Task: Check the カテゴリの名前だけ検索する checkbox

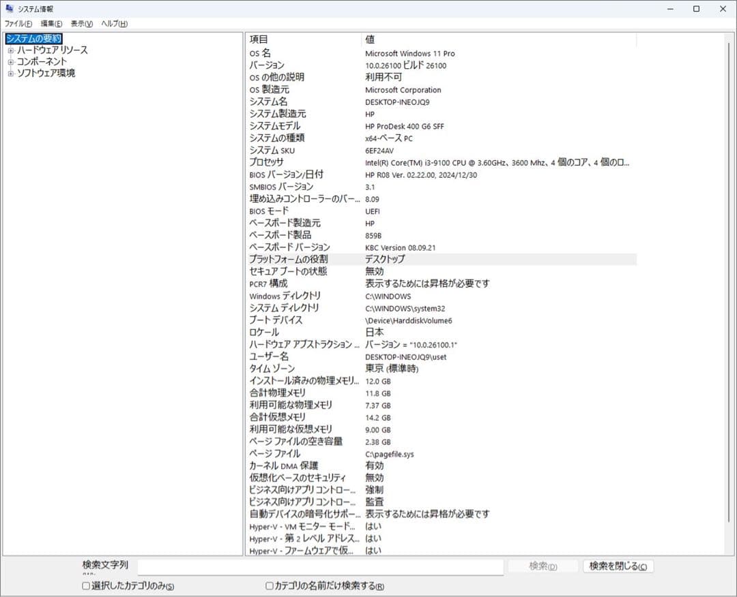Action: coord(269,585)
